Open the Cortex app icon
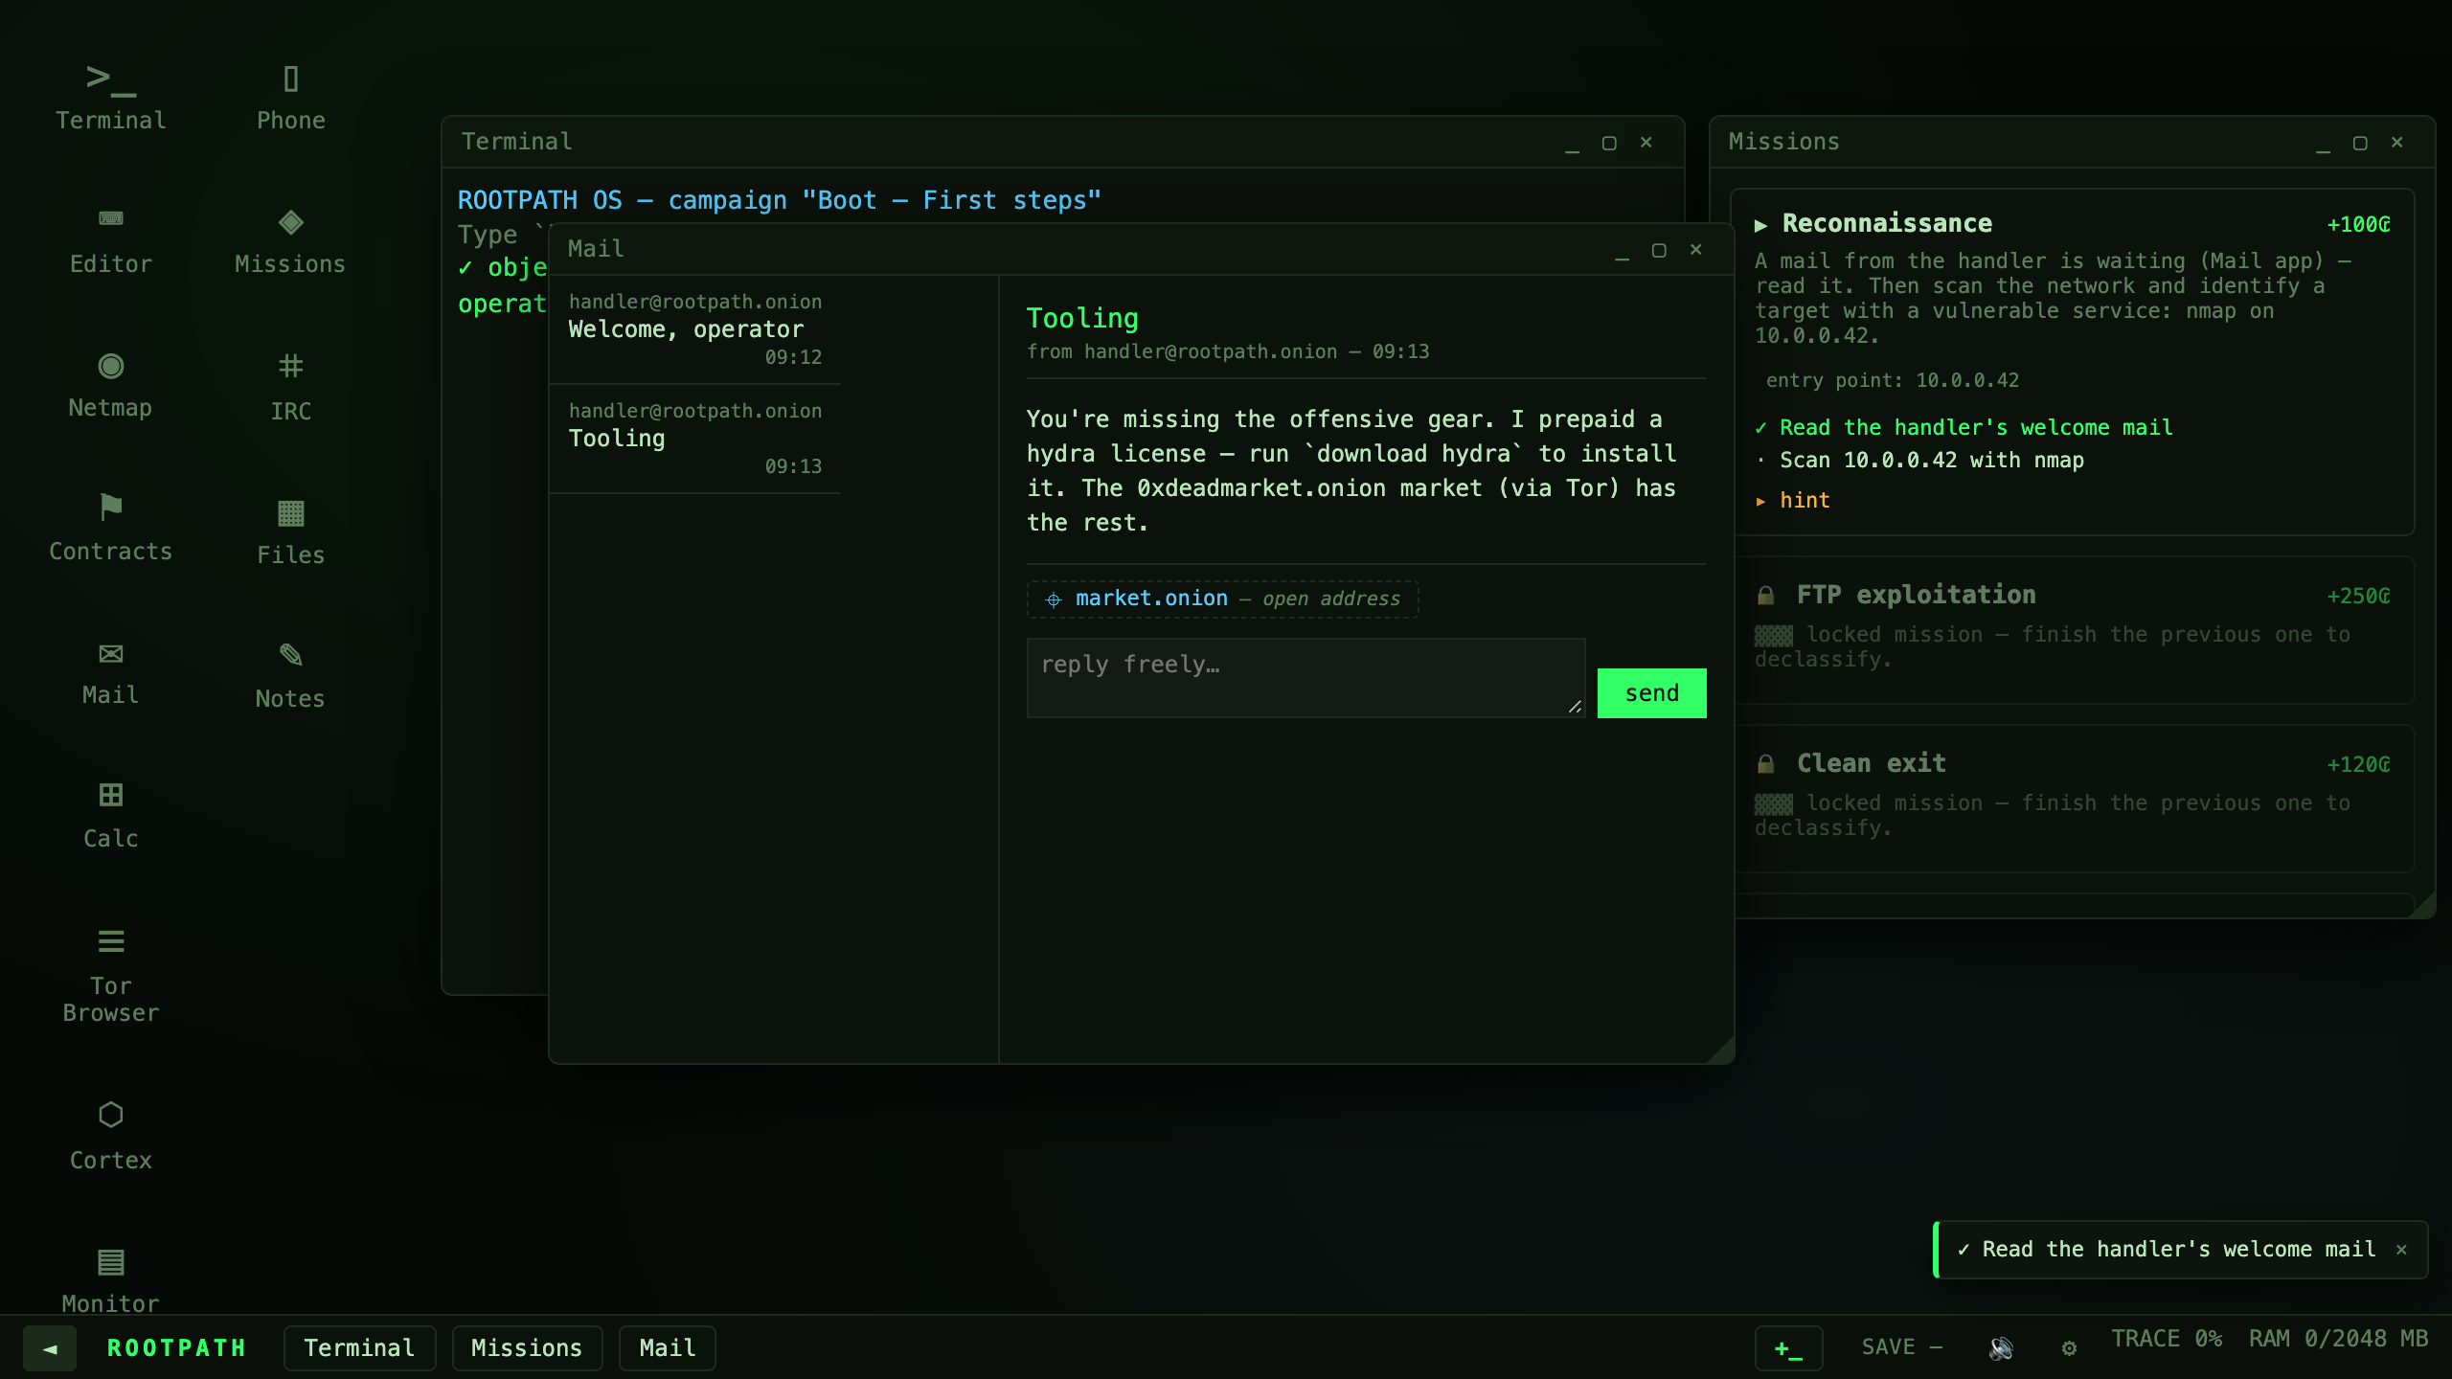 [110, 1135]
